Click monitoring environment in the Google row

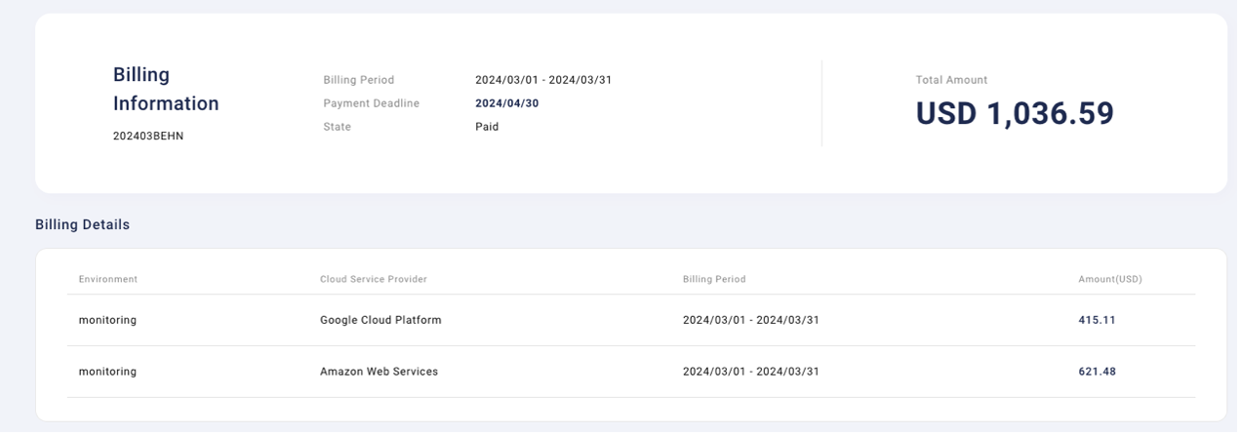coord(107,320)
